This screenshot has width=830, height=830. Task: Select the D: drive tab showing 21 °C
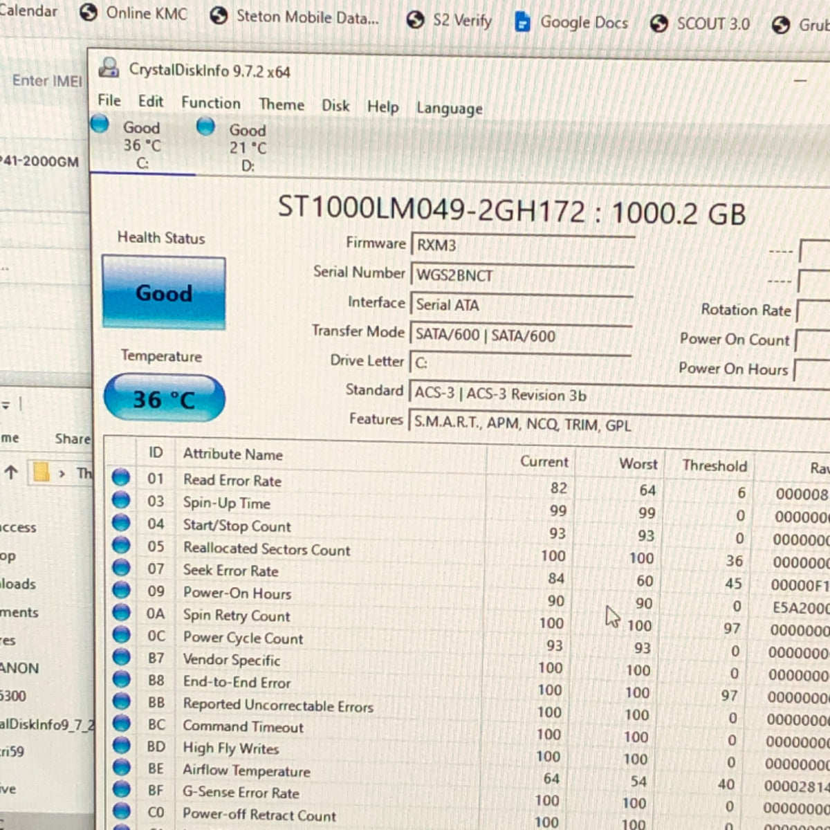[x=248, y=147]
